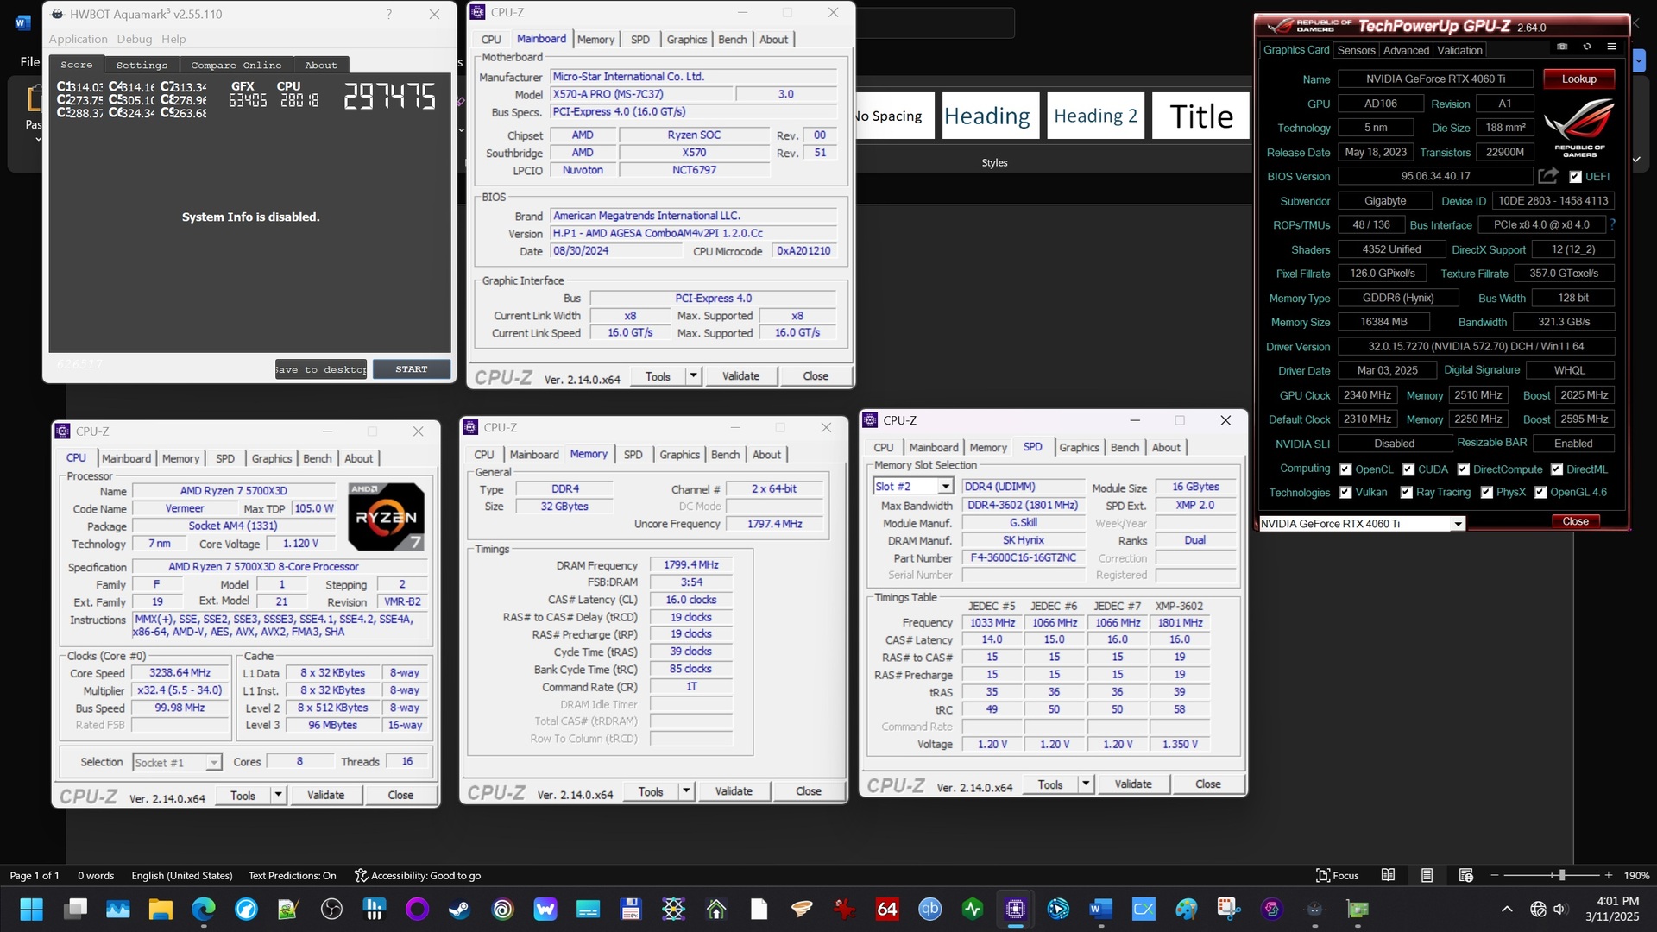Click the Bus Interface question mark in GPU-Z
The width and height of the screenshot is (1657, 932).
click(1612, 224)
